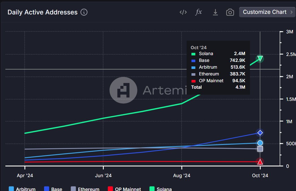Image resolution: width=296 pixels, height=191 pixels.
Task: Open the embed code icon
Action: coord(183,12)
